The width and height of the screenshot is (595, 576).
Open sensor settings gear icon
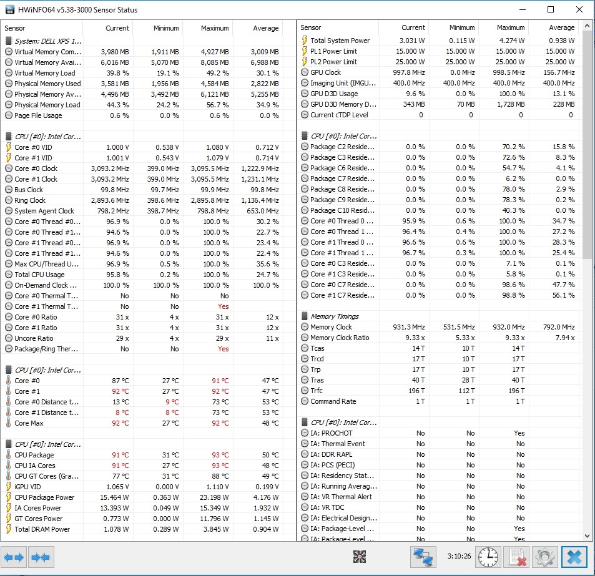tap(545, 557)
